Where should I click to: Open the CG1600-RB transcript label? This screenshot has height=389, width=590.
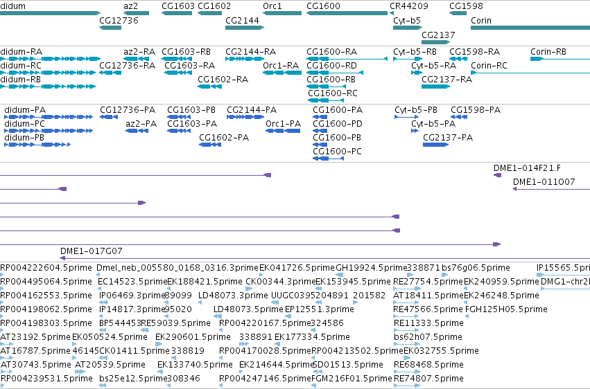331,80
